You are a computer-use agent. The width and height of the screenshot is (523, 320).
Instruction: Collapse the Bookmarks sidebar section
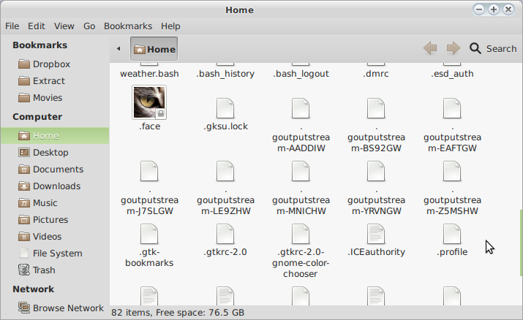[39, 45]
